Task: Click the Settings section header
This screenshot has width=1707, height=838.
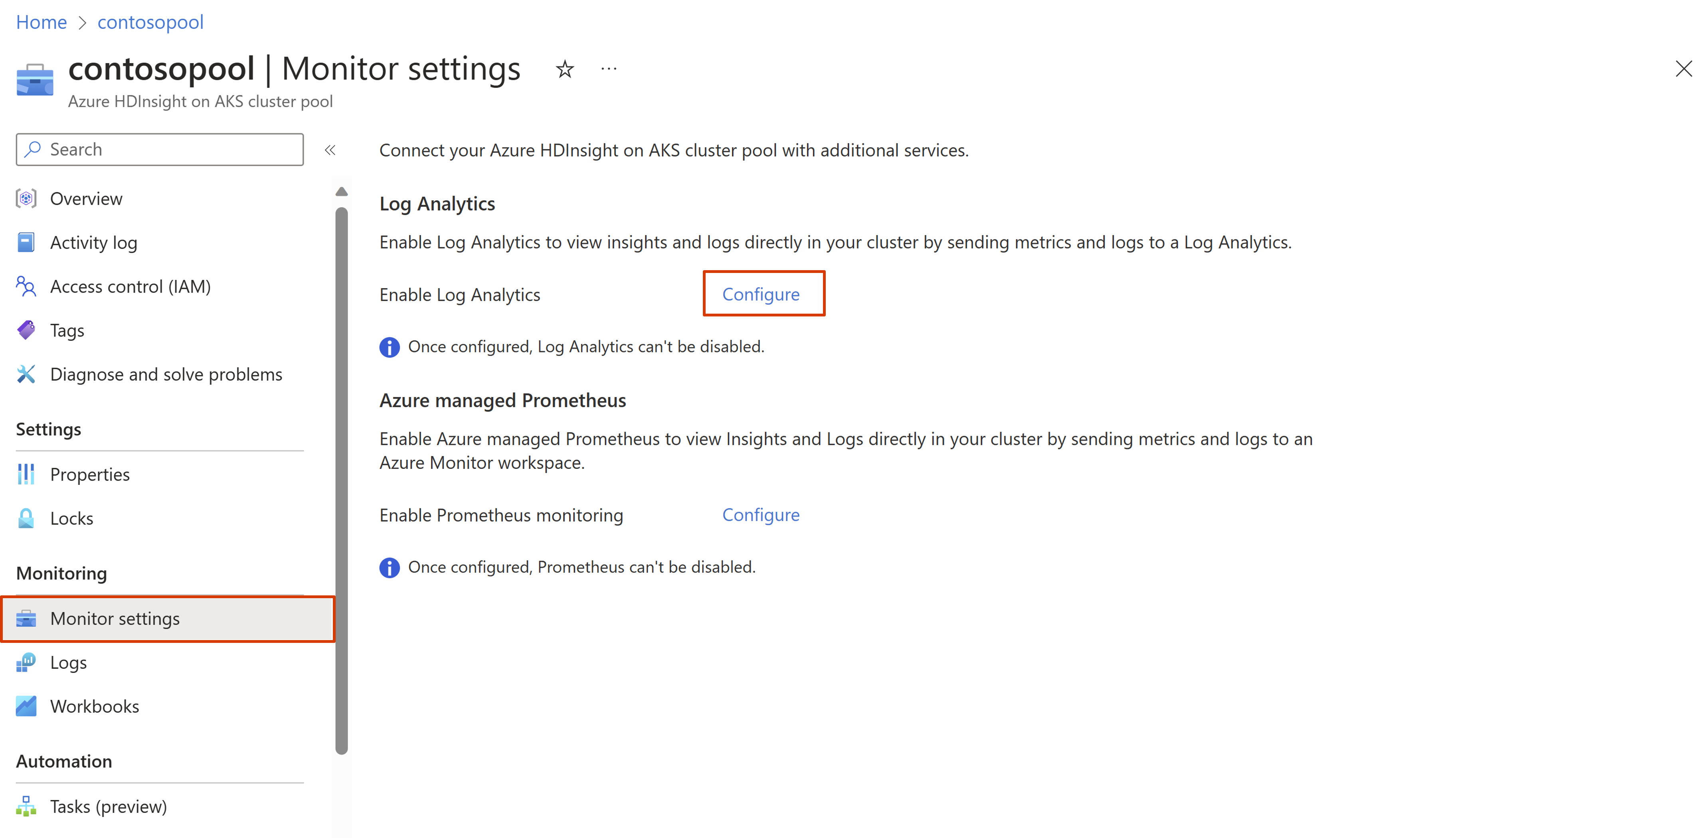Action: click(x=48, y=429)
